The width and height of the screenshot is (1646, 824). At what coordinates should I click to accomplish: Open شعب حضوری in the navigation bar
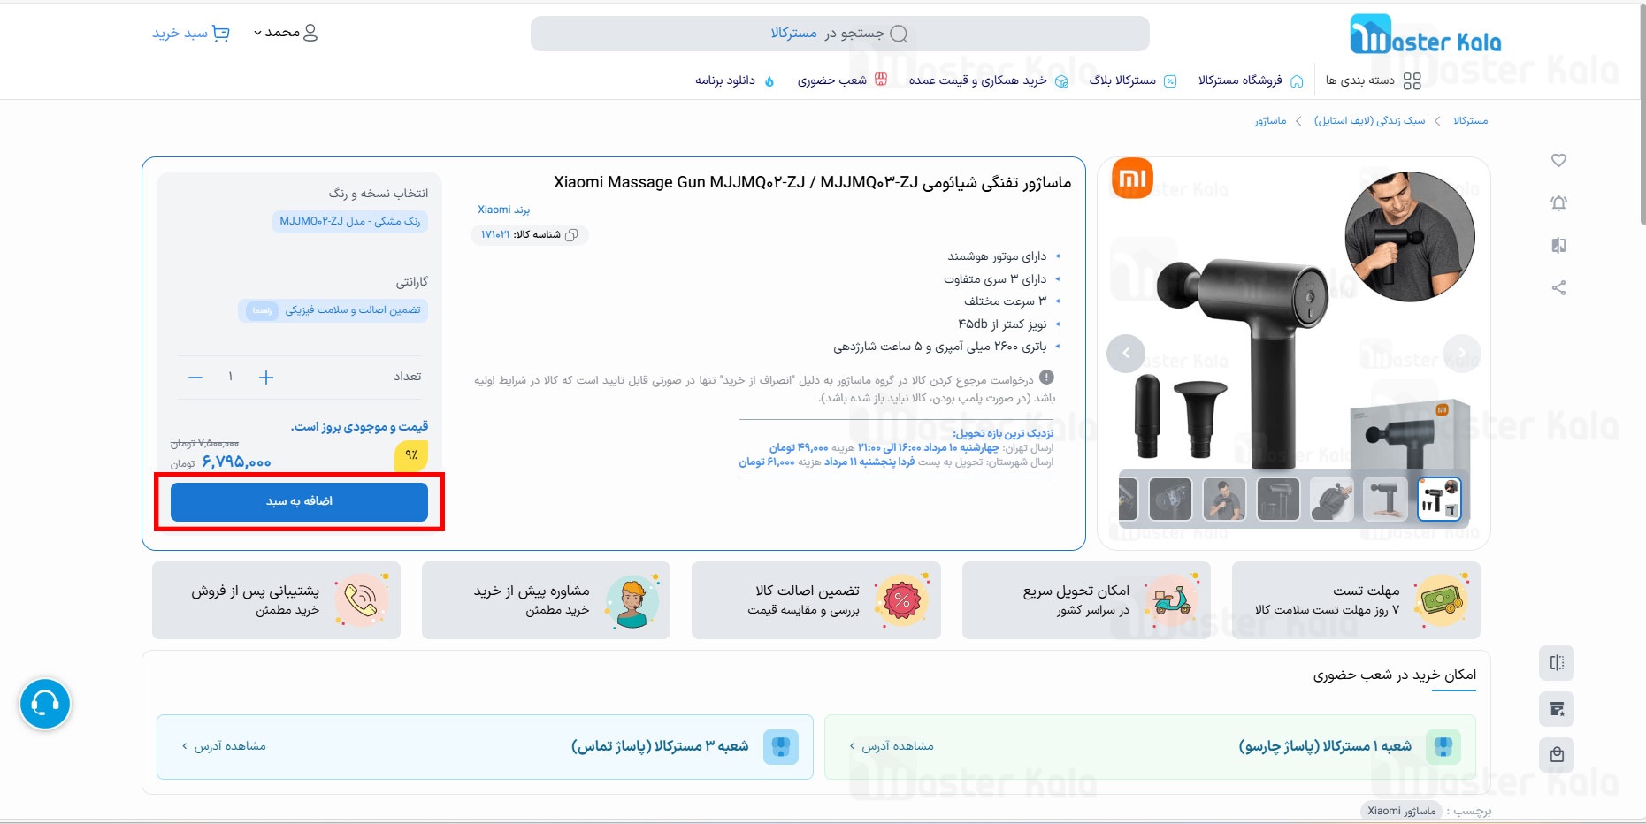coord(842,80)
